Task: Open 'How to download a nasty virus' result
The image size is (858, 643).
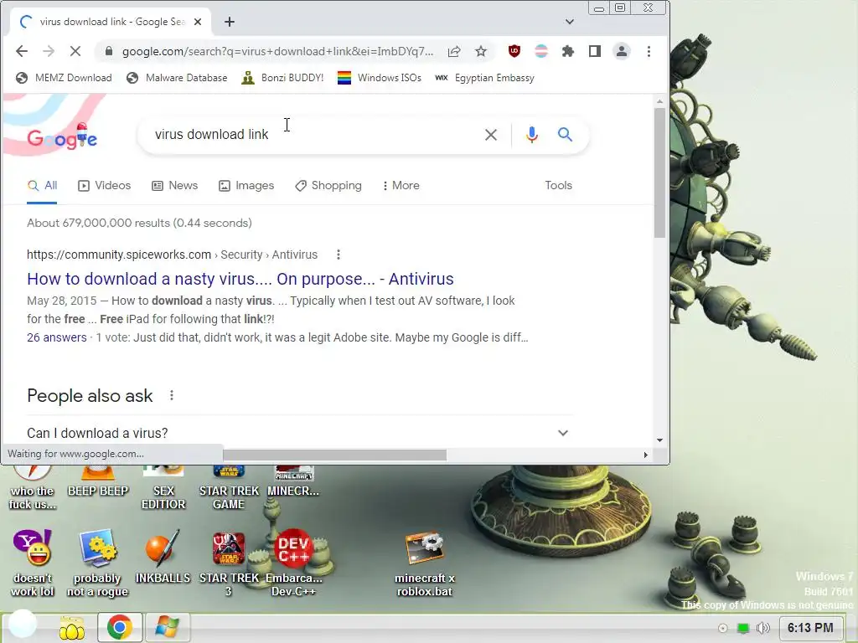Action: [x=240, y=279]
